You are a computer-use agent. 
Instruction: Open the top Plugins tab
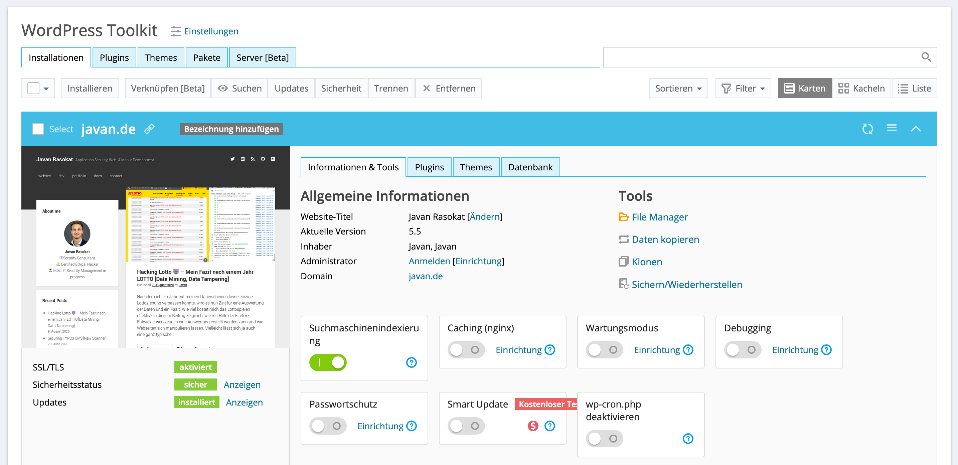pos(114,57)
